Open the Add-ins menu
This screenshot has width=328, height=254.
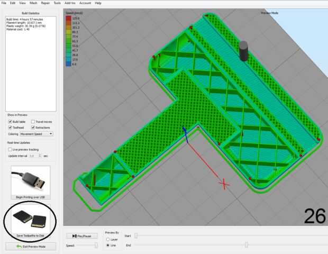pyautogui.click(x=70, y=3)
